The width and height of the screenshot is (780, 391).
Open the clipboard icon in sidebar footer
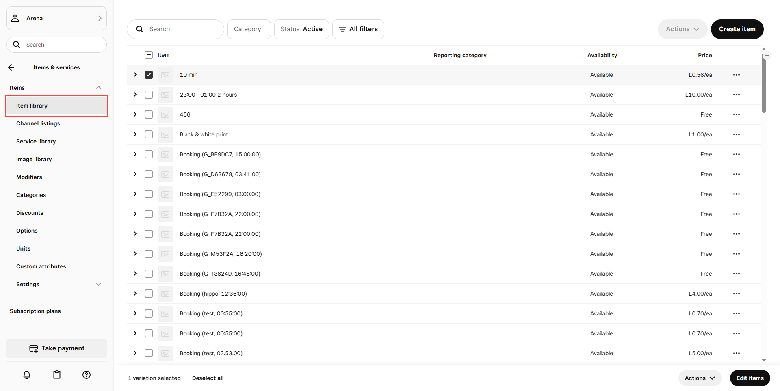click(57, 375)
